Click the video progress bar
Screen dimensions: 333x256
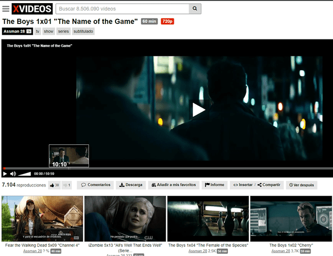click(x=166, y=168)
